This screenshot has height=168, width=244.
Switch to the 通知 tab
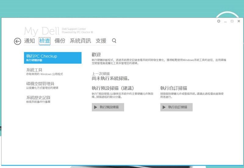coord(30,41)
